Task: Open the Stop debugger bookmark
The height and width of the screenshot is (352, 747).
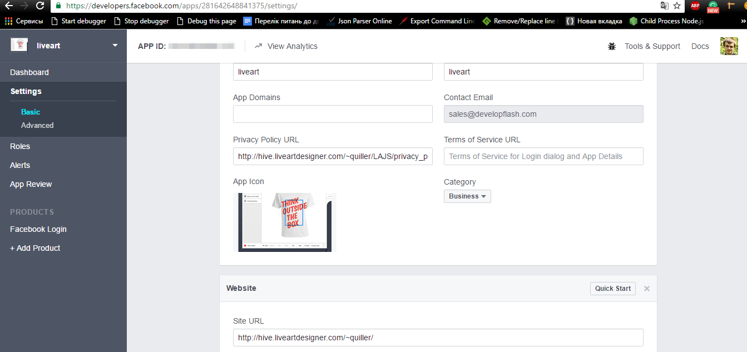Action: pos(141,21)
